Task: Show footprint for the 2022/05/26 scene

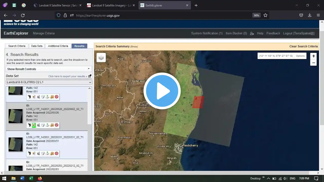Action: click(x=29, y=125)
